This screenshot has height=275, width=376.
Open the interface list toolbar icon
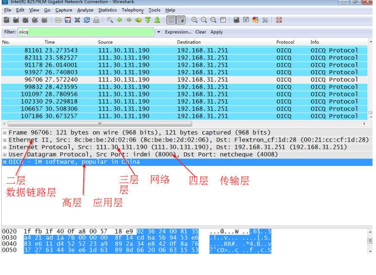click(x=7, y=20)
